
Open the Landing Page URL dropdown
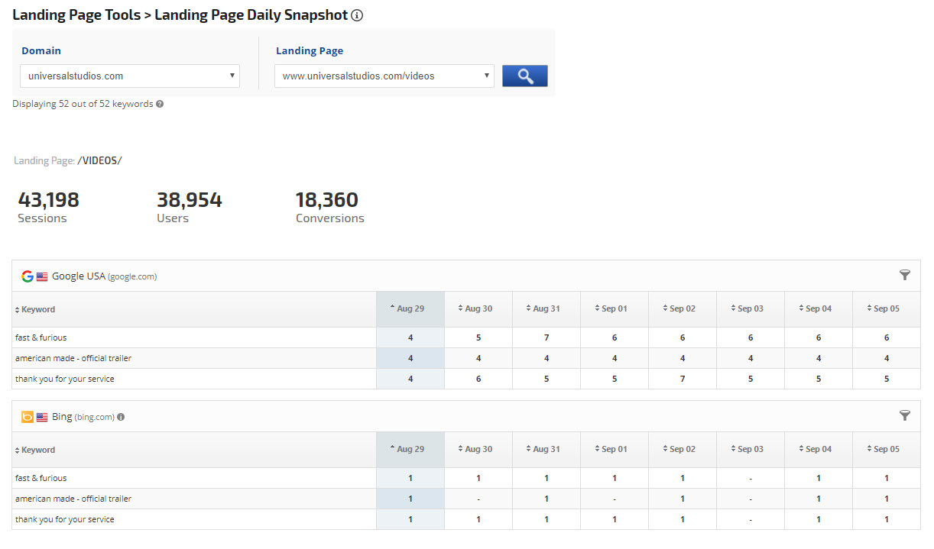(x=384, y=76)
